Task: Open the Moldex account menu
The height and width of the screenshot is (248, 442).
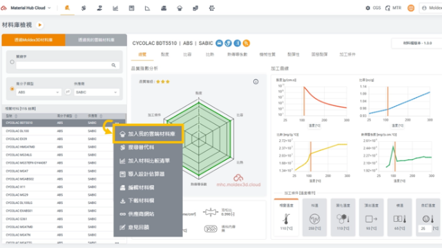Action: click(x=431, y=8)
